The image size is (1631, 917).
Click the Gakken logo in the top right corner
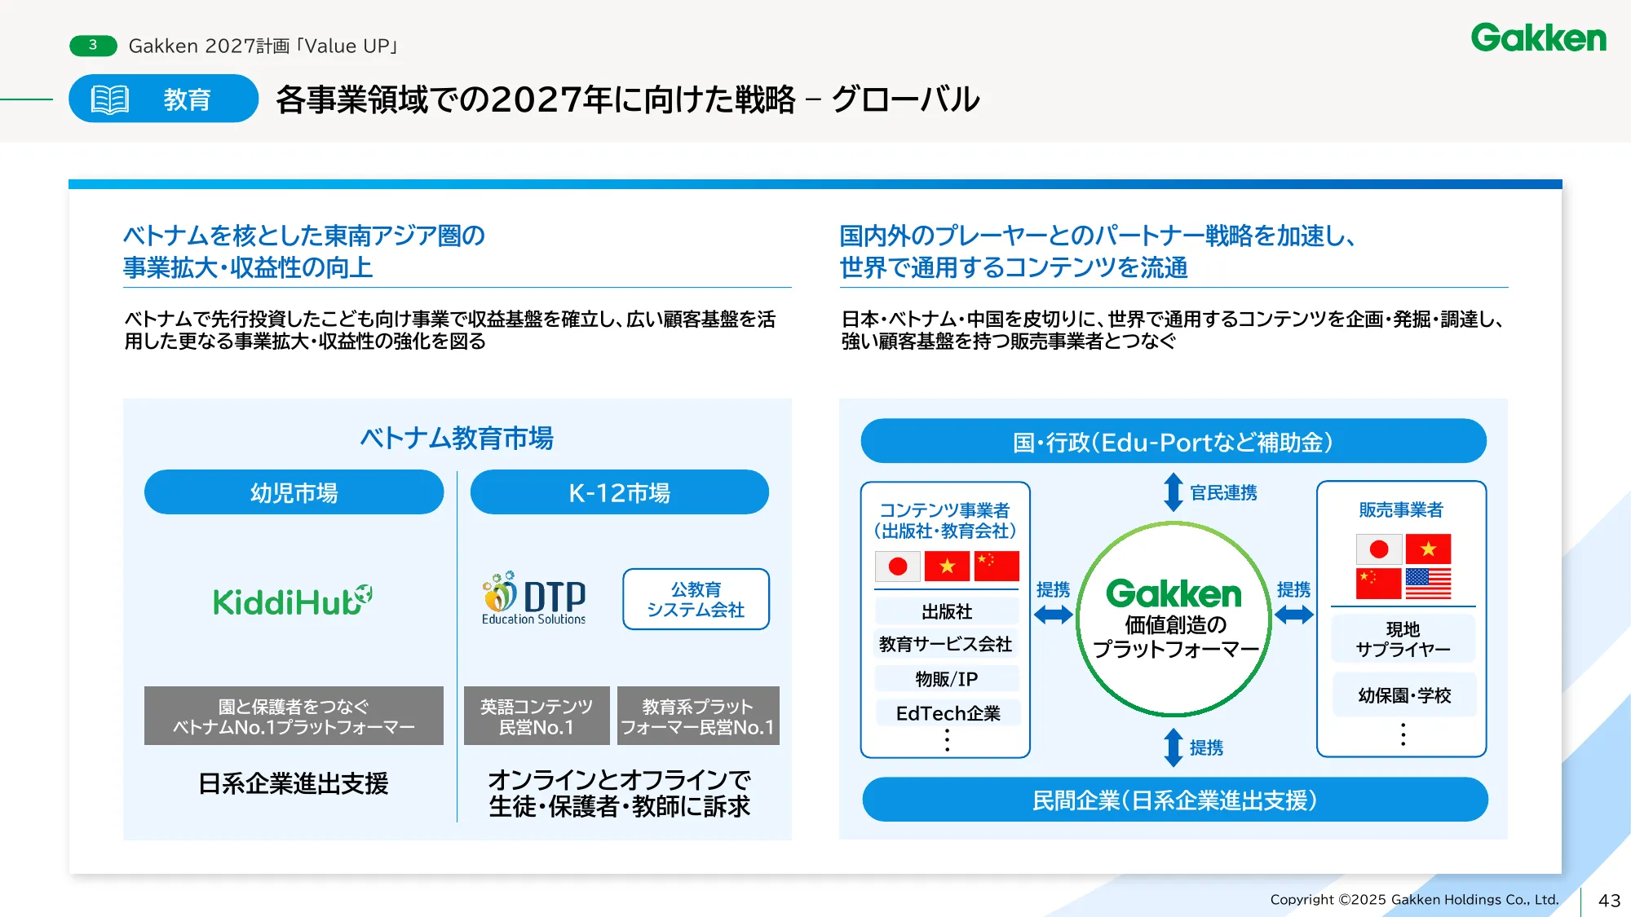point(1538,38)
